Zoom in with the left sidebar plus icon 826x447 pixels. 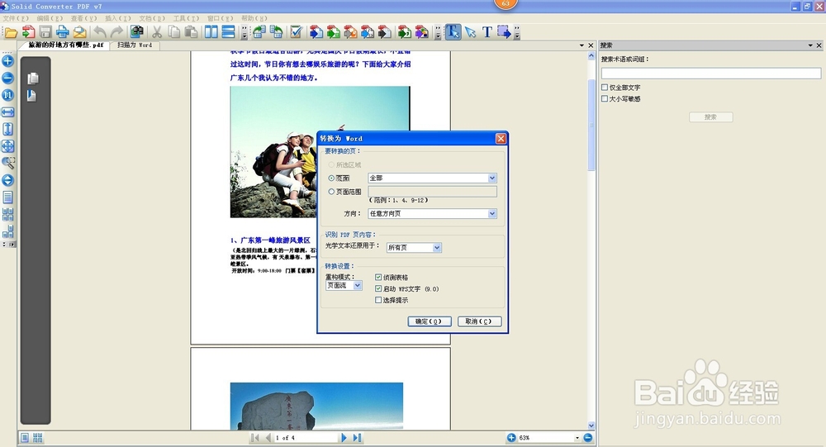pos(8,60)
